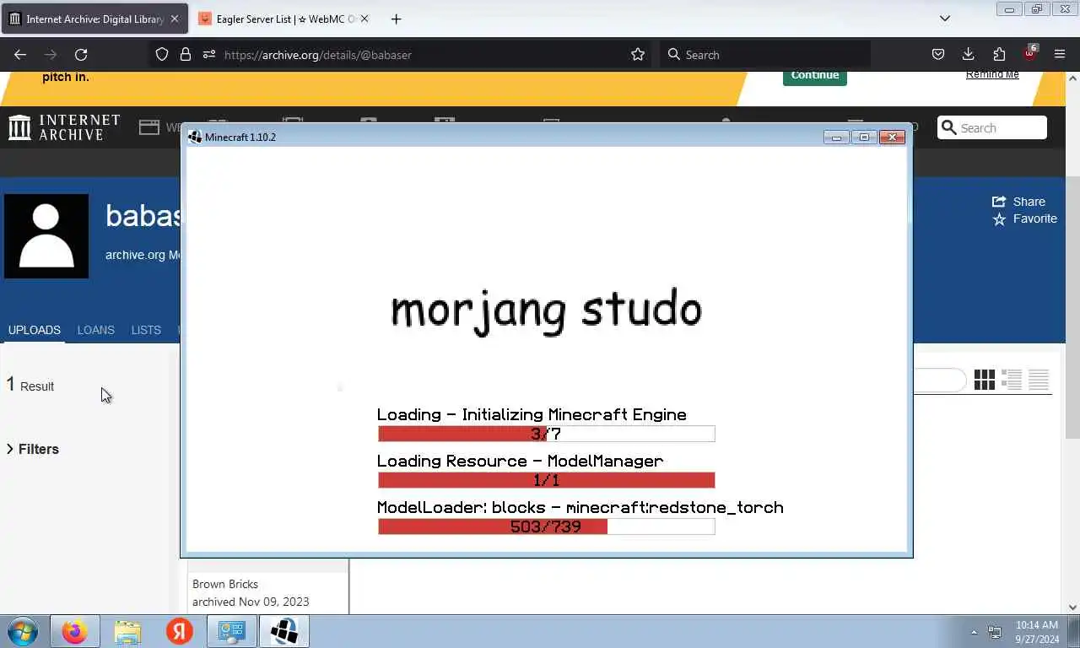Click the ModelLoader 503/739 progress bar
Image resolution: width=1080 pixels, height=648 pixels.
click(546, 526)
